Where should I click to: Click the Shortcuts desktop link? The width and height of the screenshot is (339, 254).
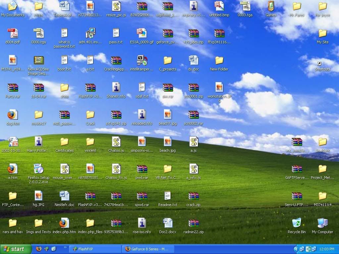click(322, 65)
